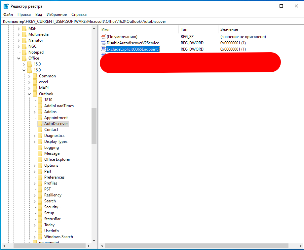Select the Windows Search key label
This screenshot has width=304, height=250.
[58, 237]
